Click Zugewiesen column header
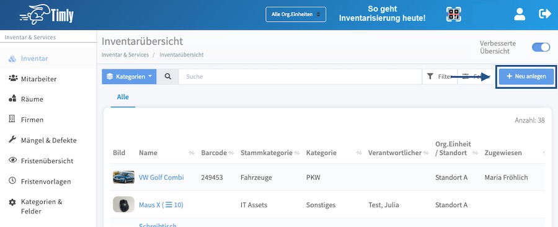Image resolution: width=558 pixels, height=227 pixels. pyautogui.click(x=503, y=153)
